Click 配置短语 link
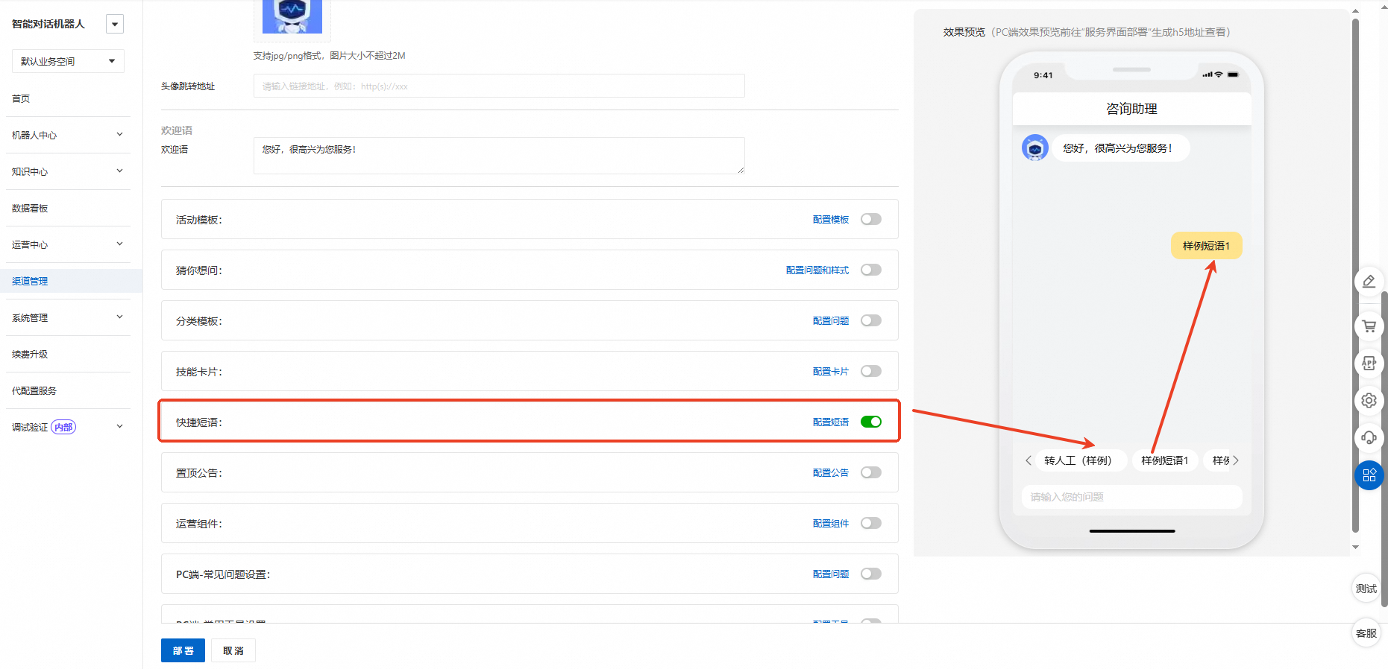1388x669 pixels. [x=831, y=422]
